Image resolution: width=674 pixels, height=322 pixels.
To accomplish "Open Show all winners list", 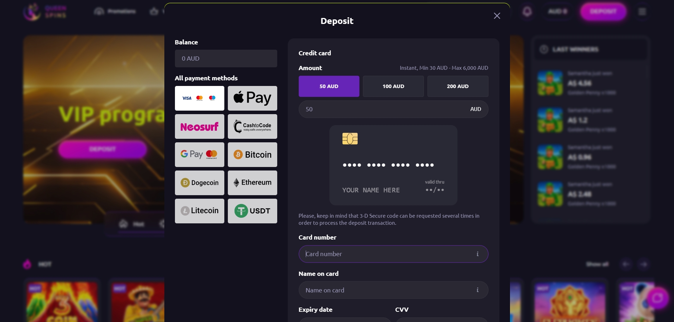I will click(597, 264).
